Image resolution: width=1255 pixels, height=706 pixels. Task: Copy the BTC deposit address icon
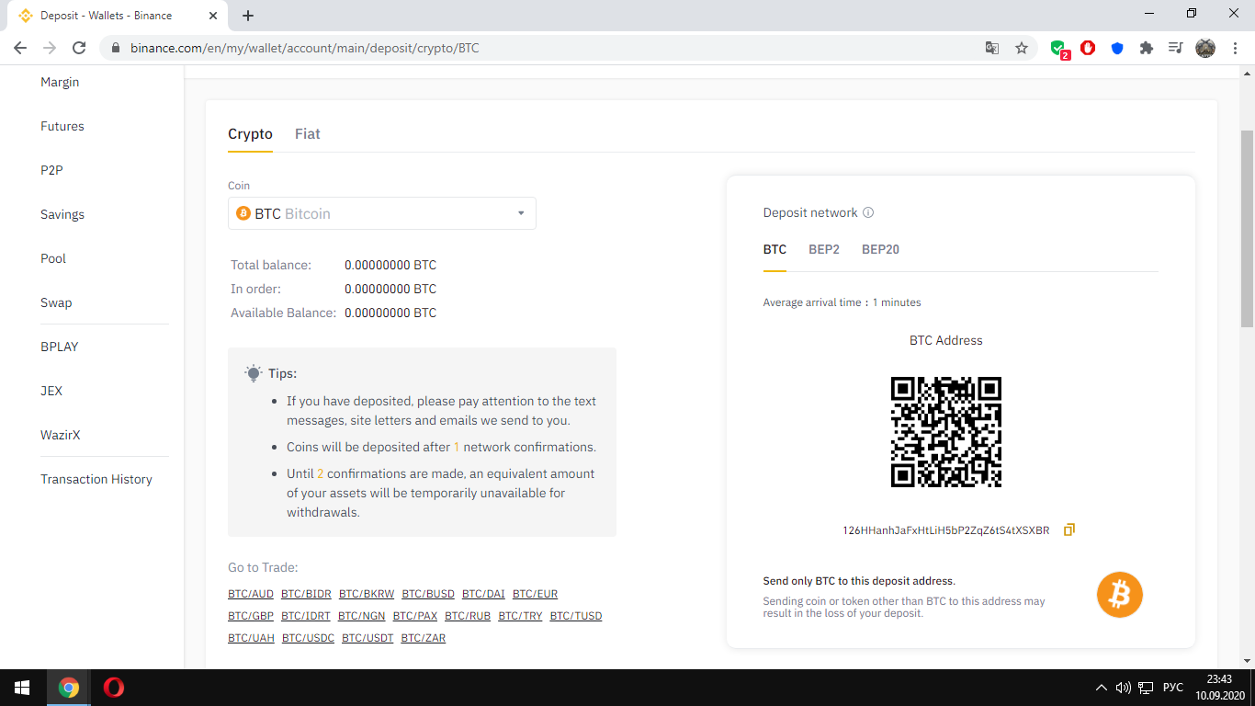pos(1068,530)
